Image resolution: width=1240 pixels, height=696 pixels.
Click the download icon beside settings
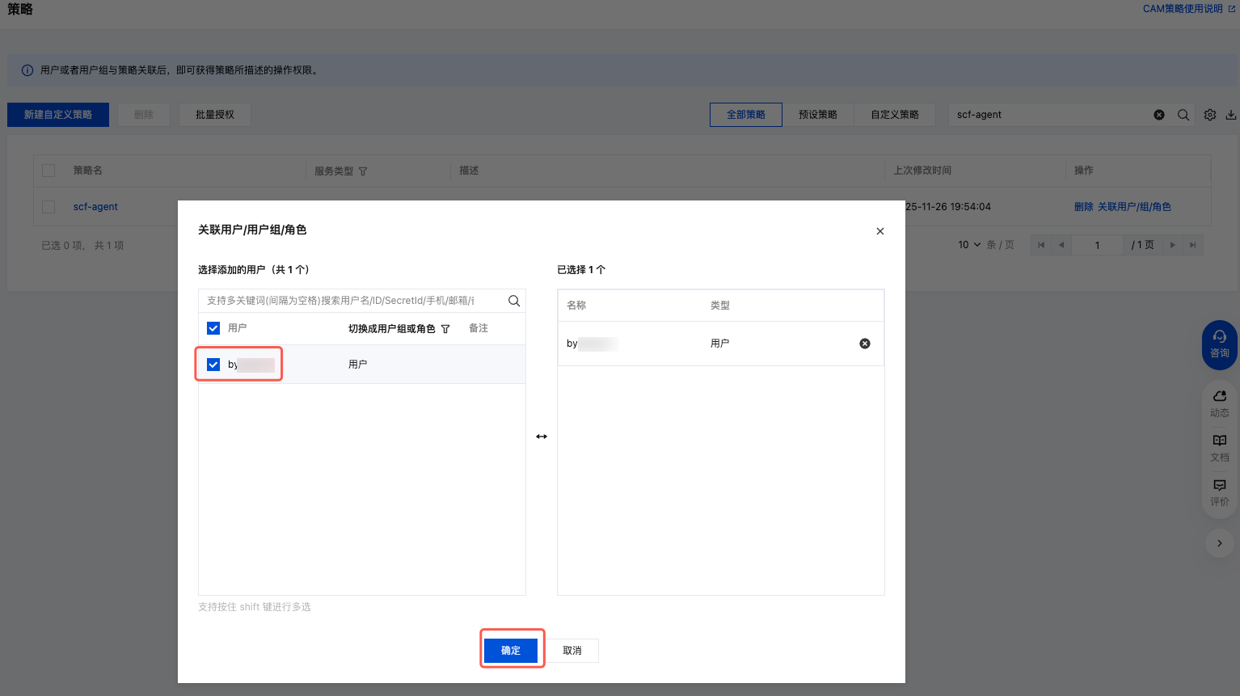click(1230, 115)
